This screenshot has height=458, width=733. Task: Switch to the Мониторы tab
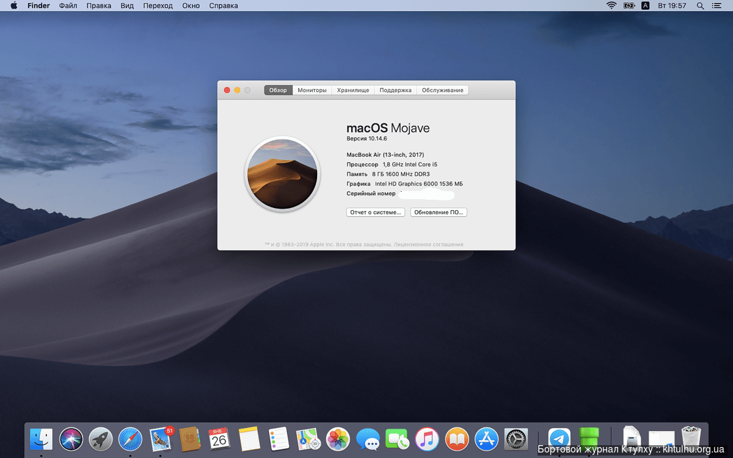[x=312, y=90]
